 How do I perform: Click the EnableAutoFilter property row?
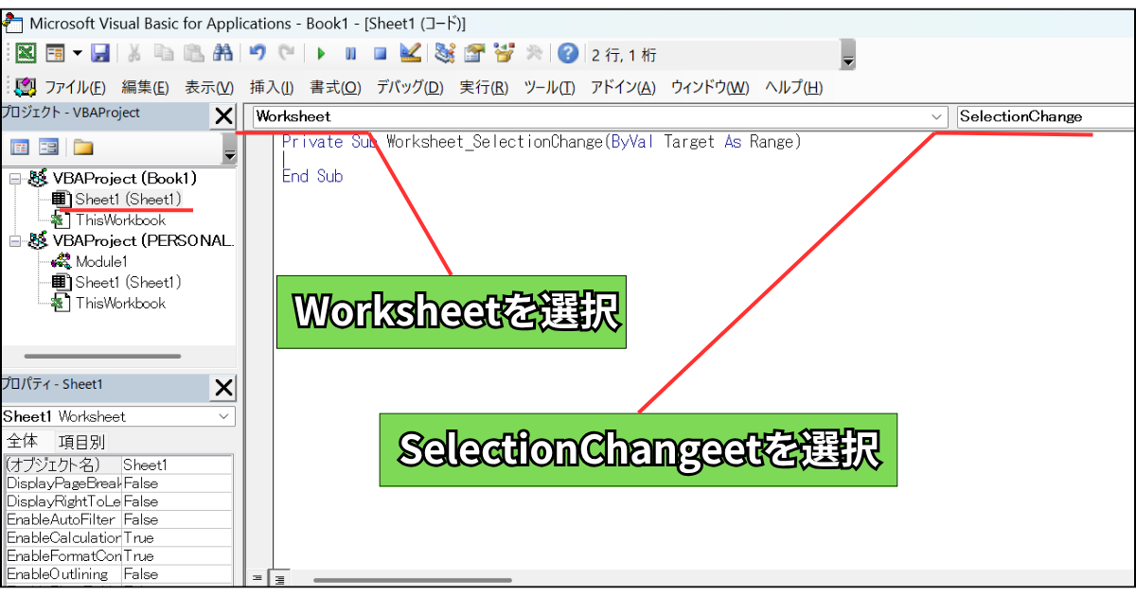[117, 519]
